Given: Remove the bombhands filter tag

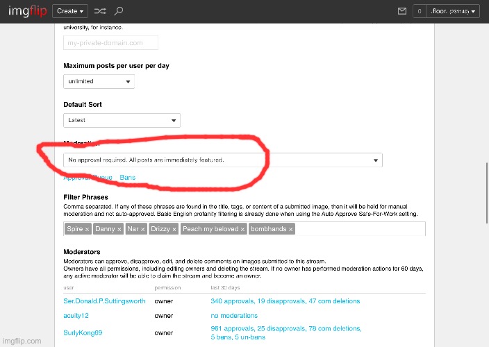Looking at the screenshot, I should 290,229.
